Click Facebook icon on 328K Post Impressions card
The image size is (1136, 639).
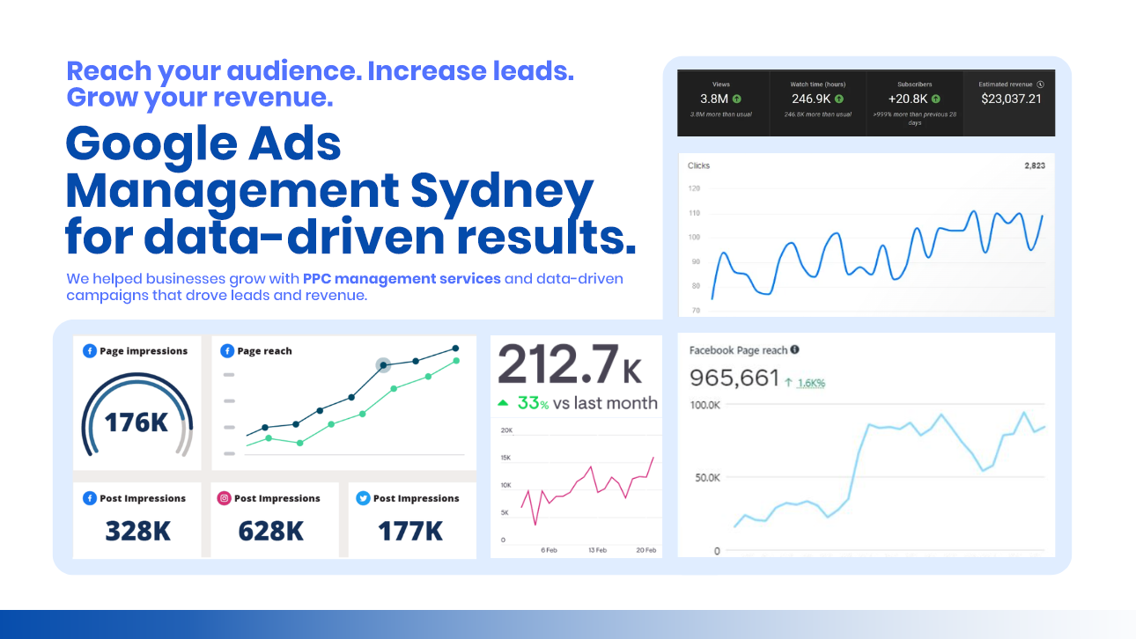coord(89,498)
